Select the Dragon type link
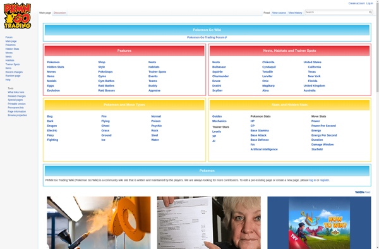This screenshot has width=379, height=249. click(x=52, y=126)
